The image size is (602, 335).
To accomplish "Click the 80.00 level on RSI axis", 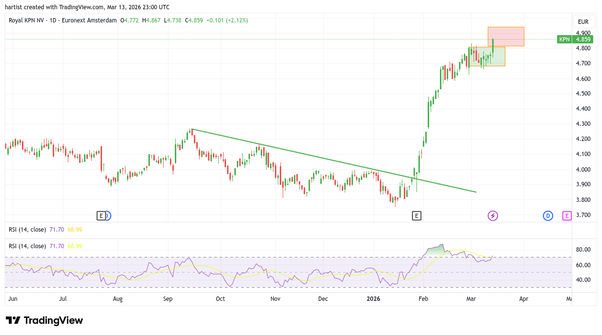I will pos(583,250).
